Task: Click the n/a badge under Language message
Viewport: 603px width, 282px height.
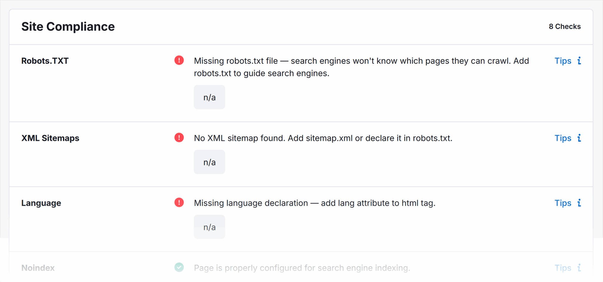Action: pyautogui.click(x=209, y=227)
